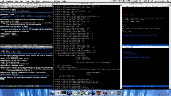Click the Spotlight search icon
This screenshot has height=96, width=171.
[x=168, y=1]
